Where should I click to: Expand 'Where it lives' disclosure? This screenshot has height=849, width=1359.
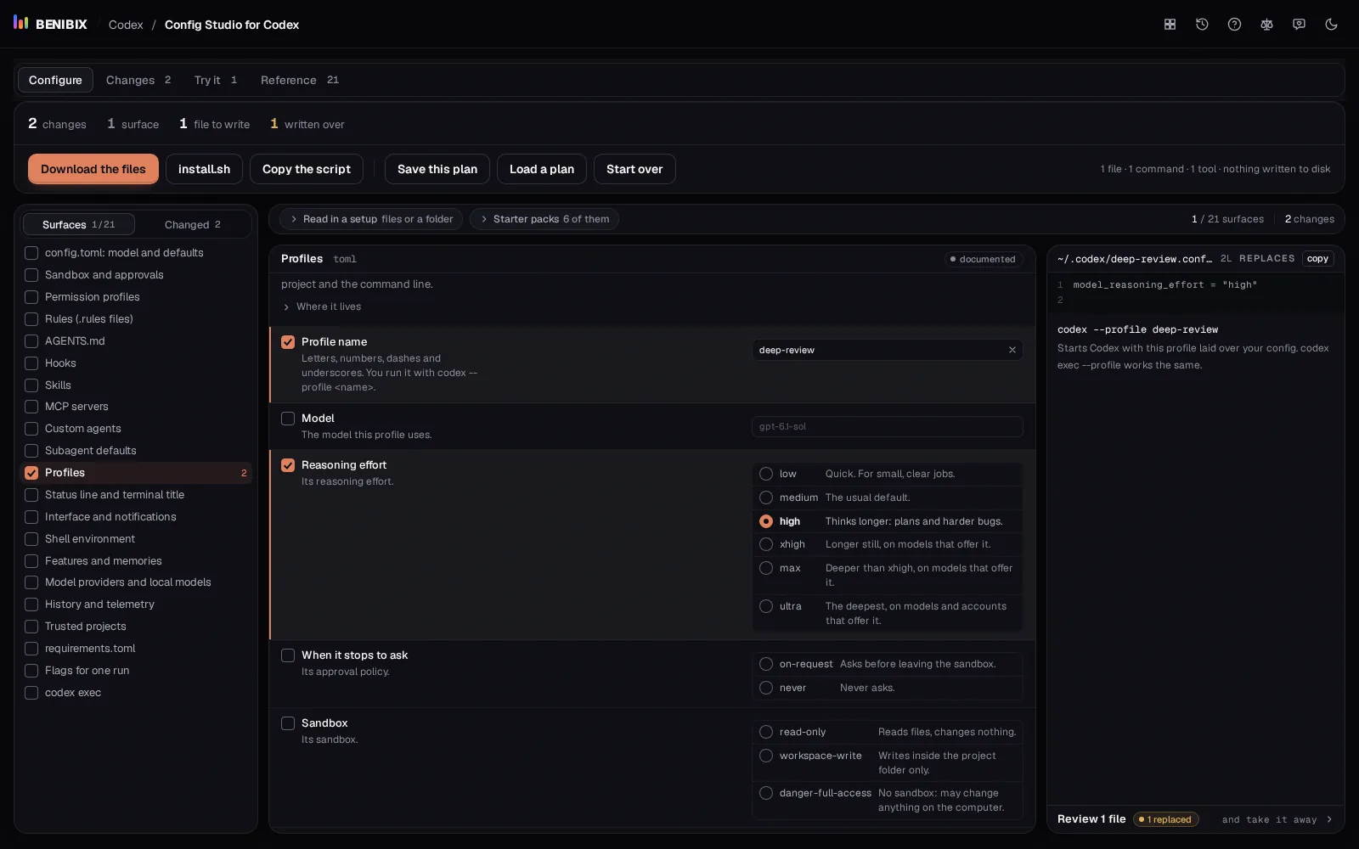tap(322, 306)
